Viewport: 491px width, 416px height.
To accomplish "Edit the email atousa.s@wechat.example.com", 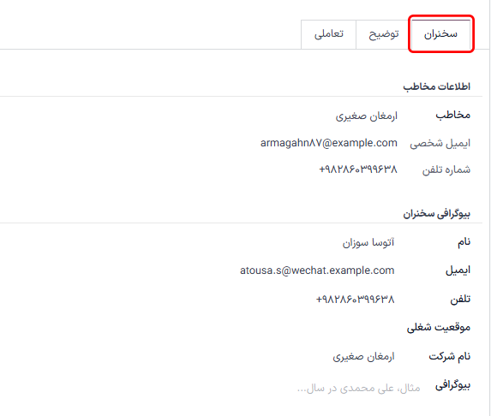I will (x=317, y=270).
